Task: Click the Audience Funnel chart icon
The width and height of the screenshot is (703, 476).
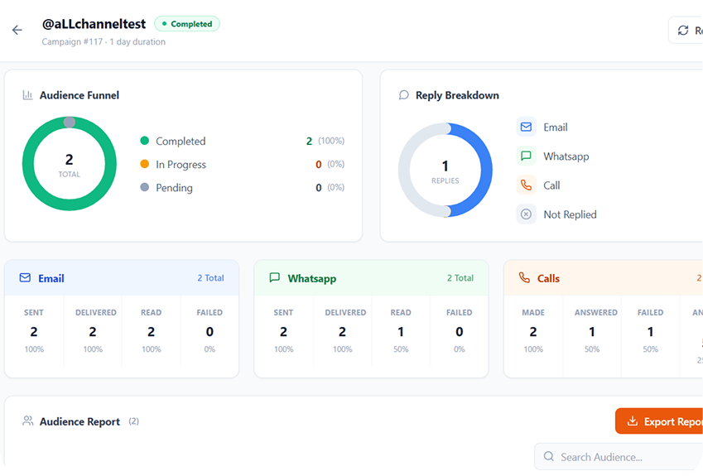Action: (x=28, y=95)
